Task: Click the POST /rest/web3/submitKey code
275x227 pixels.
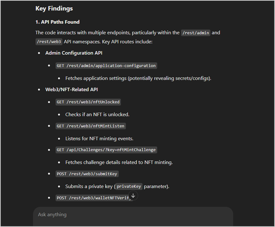Action: [87, 174]
